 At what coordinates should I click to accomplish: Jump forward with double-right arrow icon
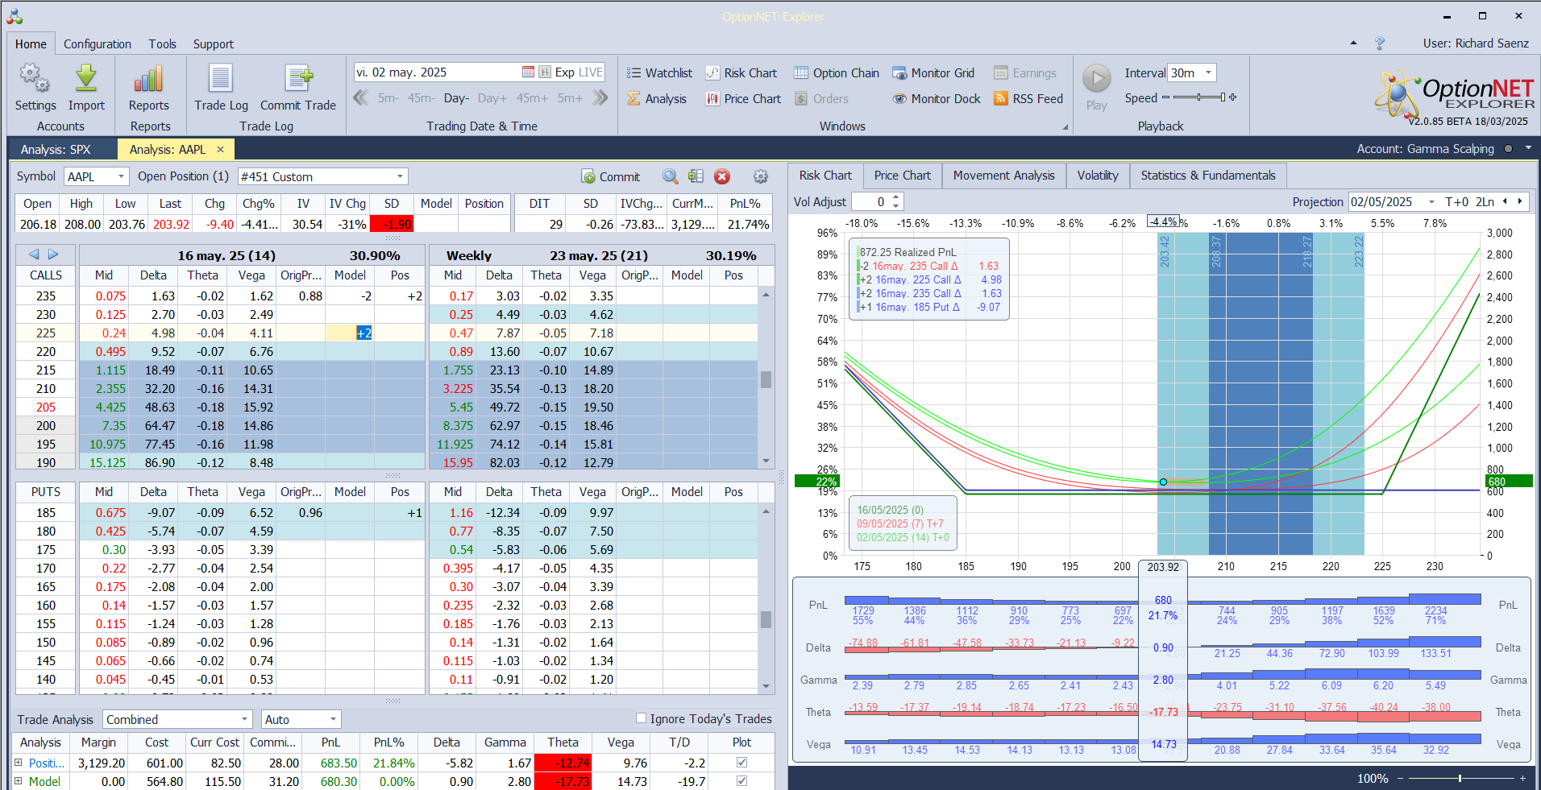coord(600,98)
